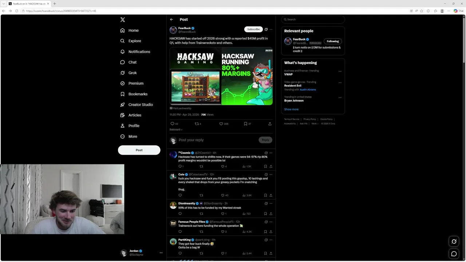Open FearBuck's avatar on the main post
This screenshot has height=262, width=466.
[173, 30]
